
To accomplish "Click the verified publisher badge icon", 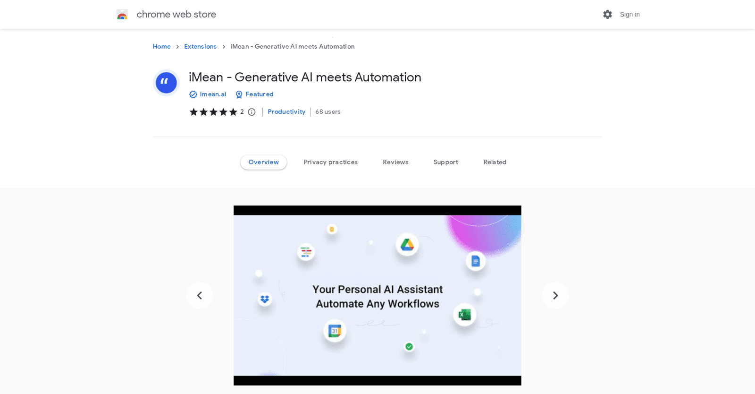I will click(193, 94).
